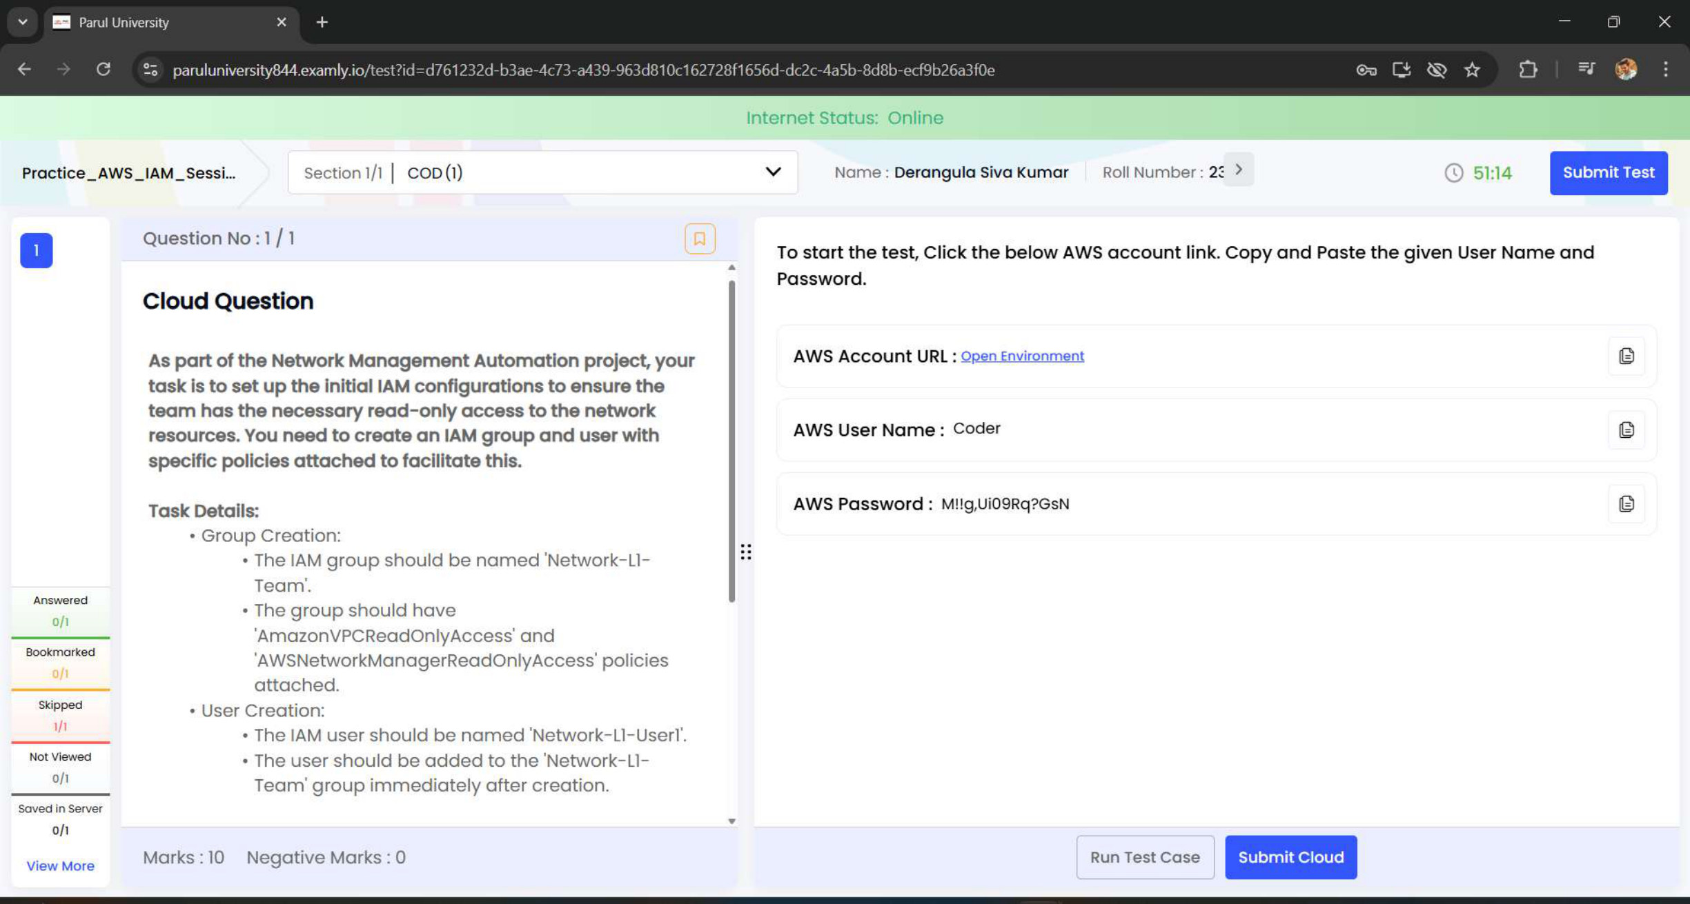Click the Submit Cloud button

1290,857
